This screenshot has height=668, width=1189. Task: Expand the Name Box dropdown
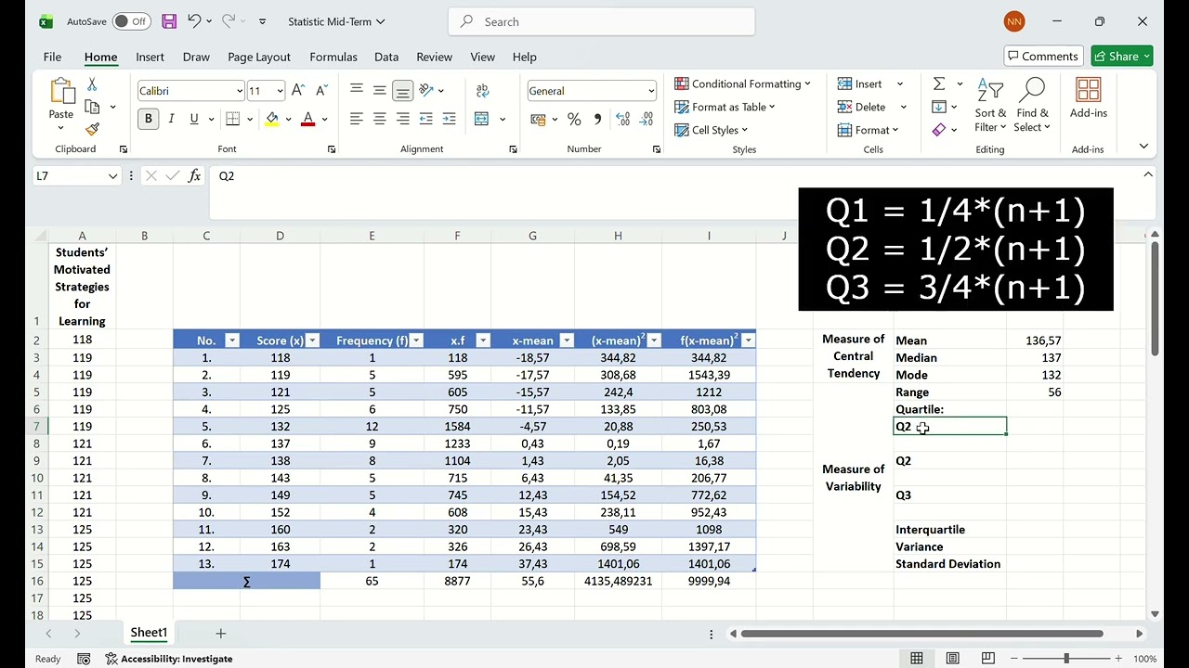coord(113,175)
